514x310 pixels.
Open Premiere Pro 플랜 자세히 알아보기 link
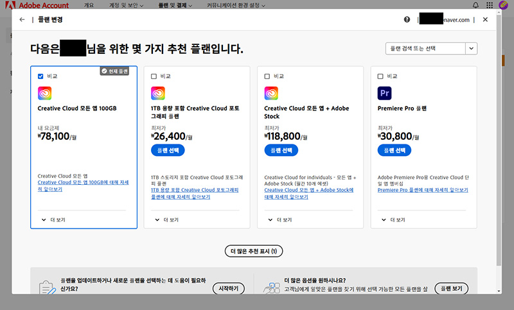pyautogui.click(x=423, y=190)
